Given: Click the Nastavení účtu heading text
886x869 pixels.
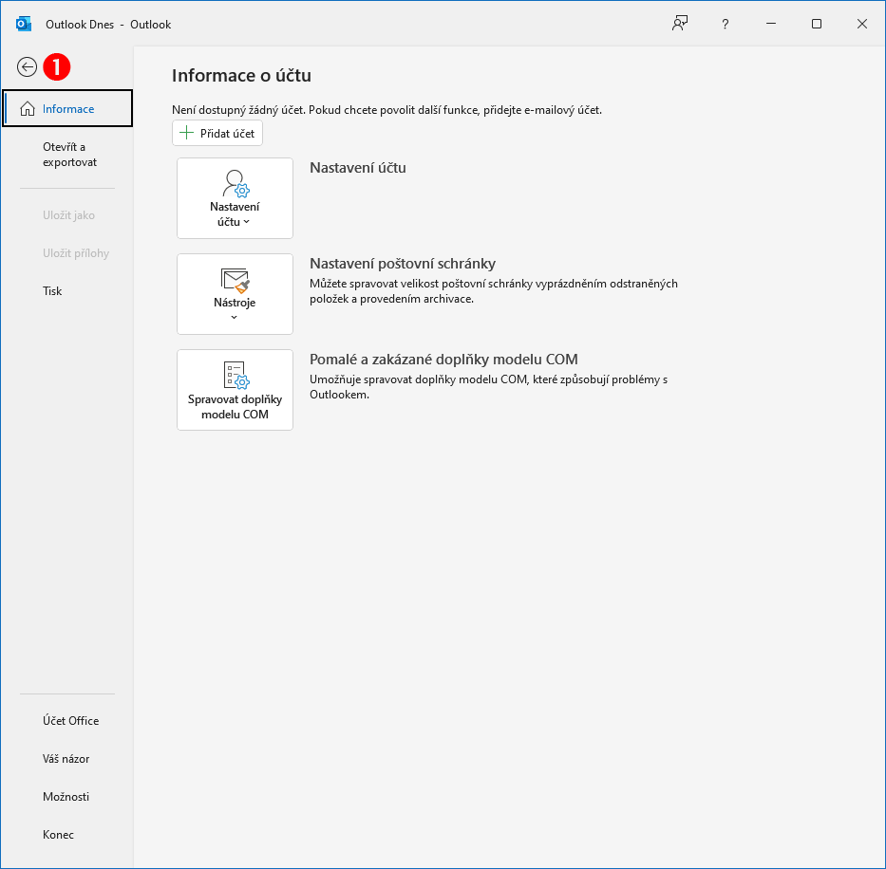Looking at the screenshot, I should tap(358, 168).
